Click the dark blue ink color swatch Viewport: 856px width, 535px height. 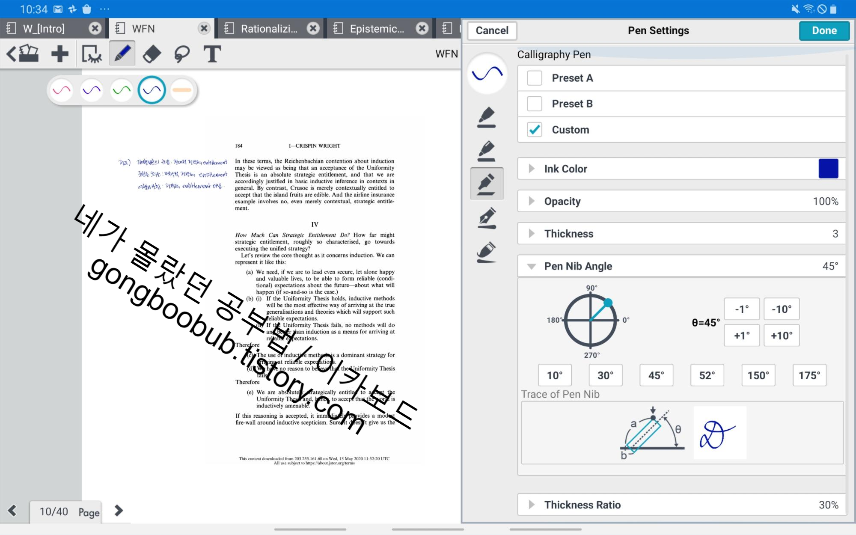[828, 169]
